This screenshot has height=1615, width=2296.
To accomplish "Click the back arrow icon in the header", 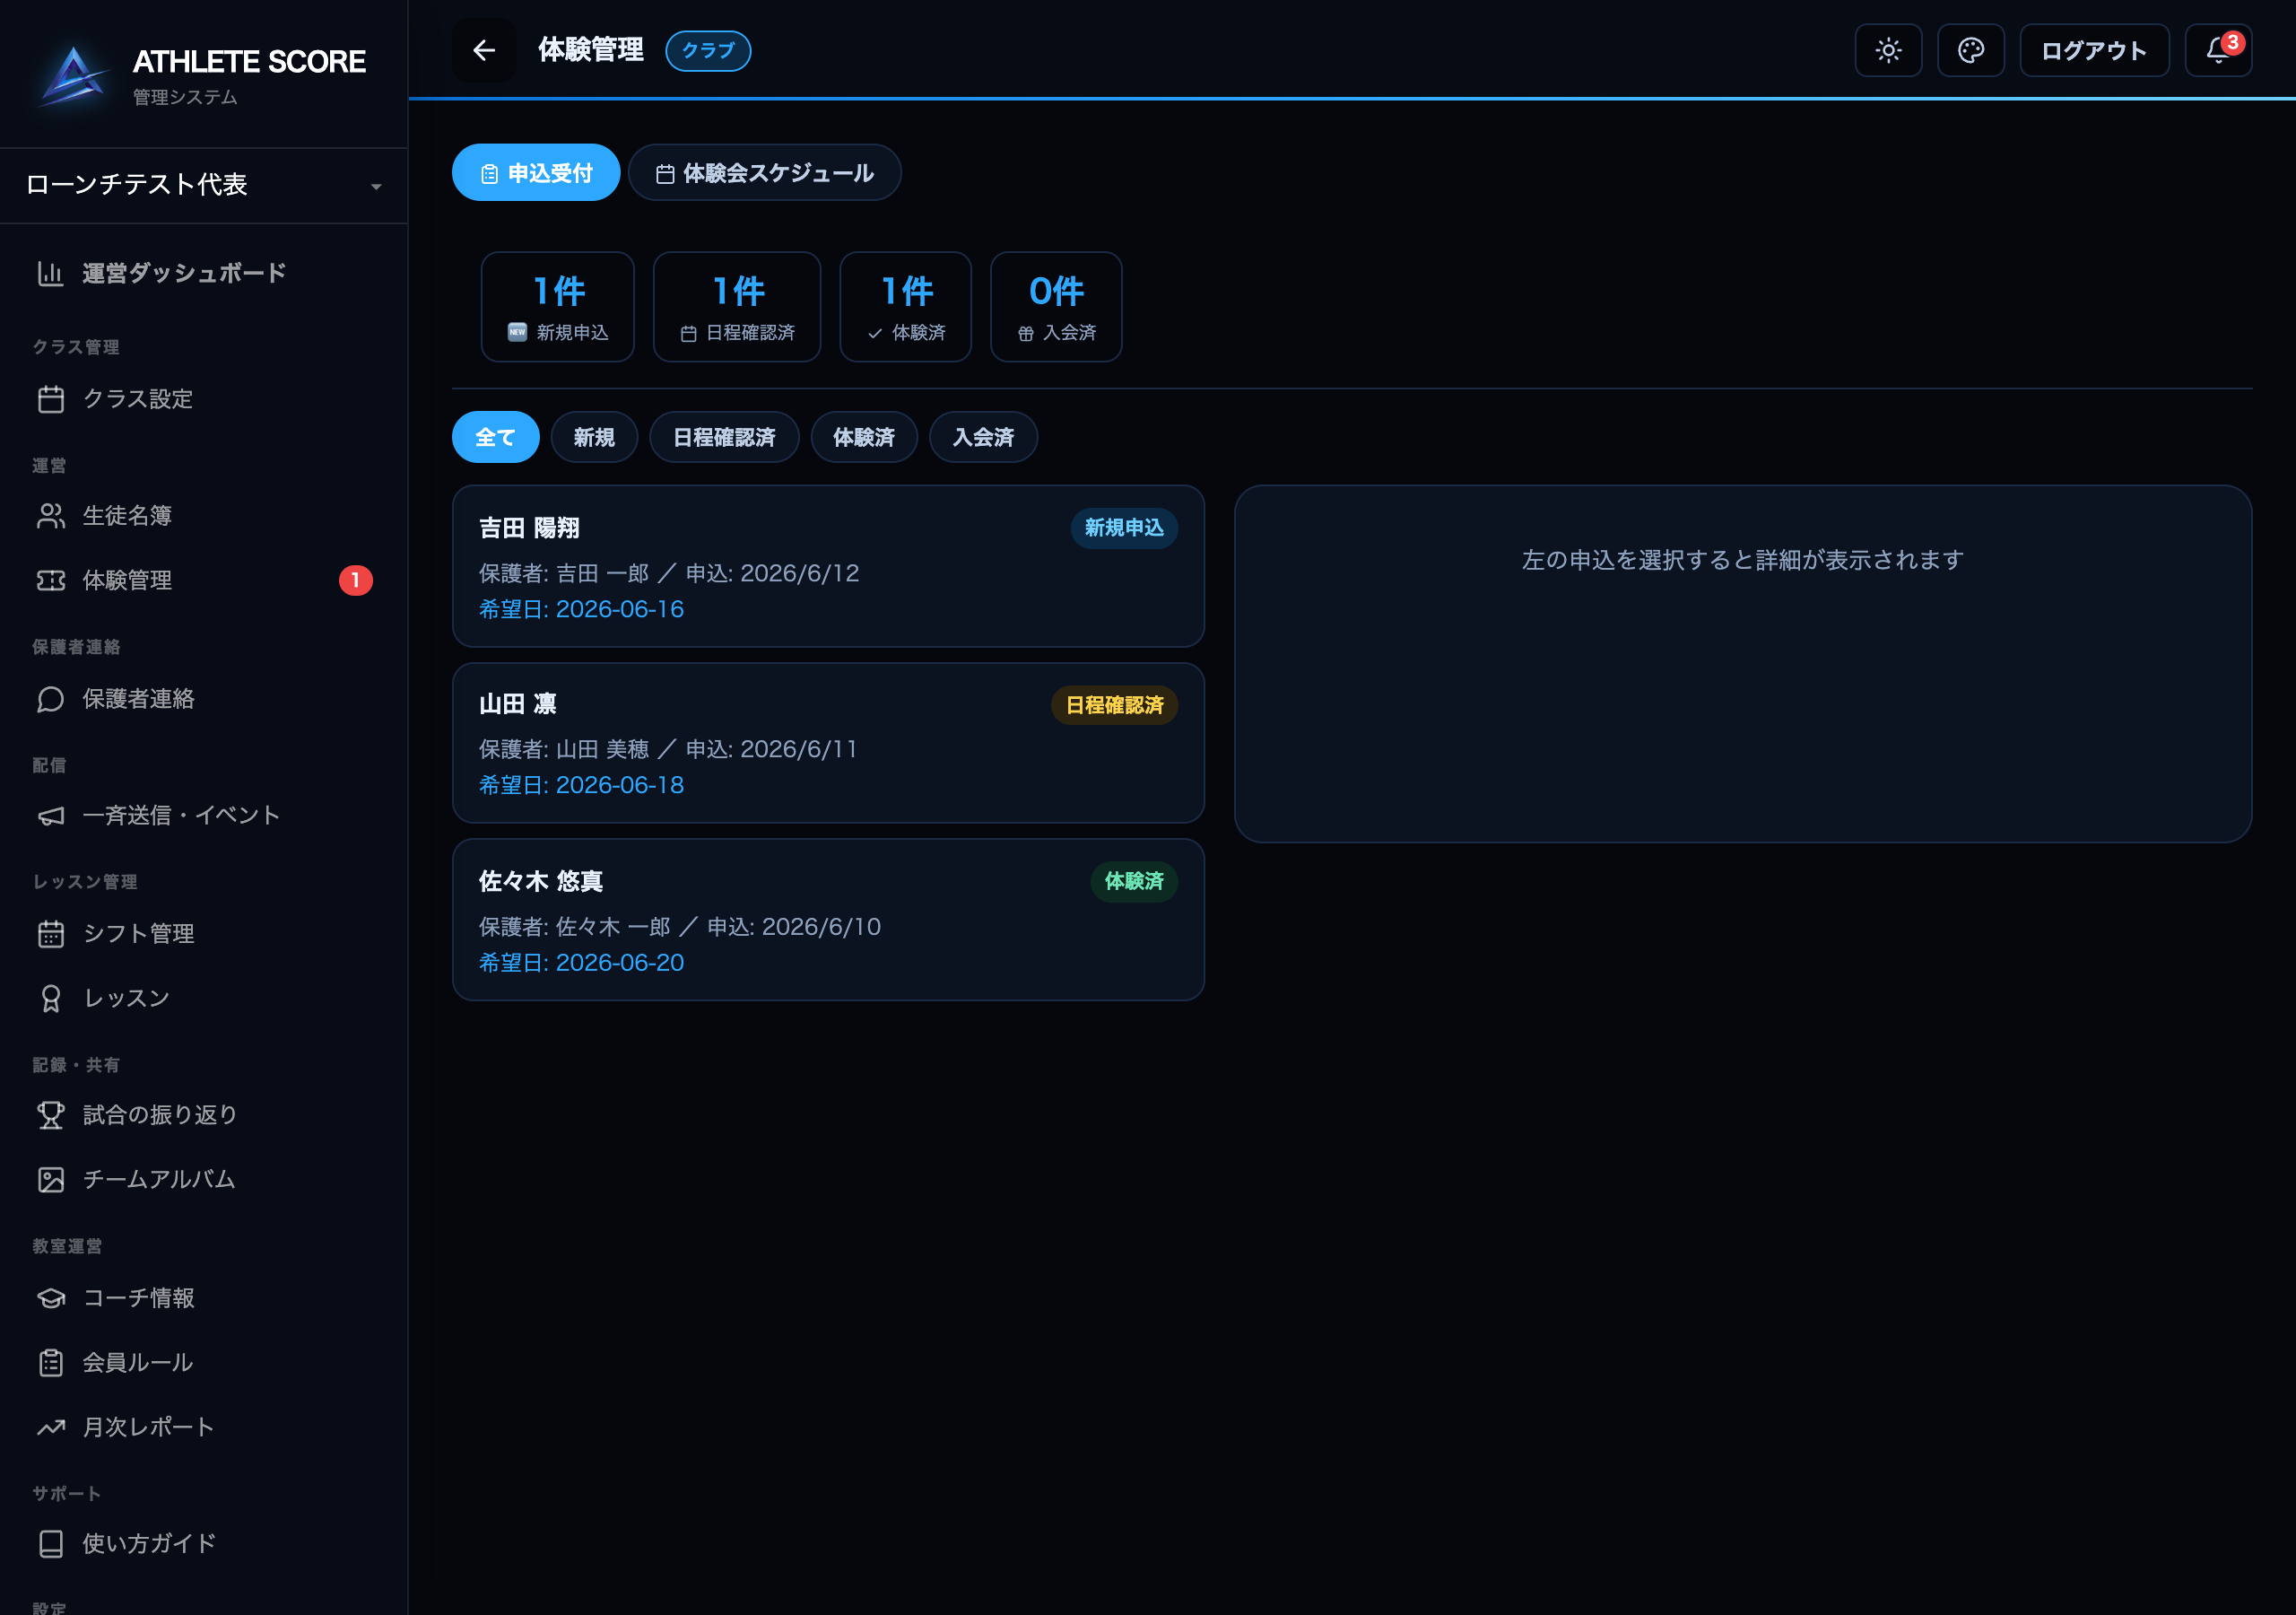I will point(484,50).
